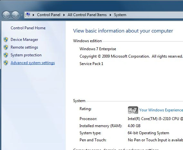The image size is (183, 150).
Task: Open the recent pages dropdown arrow
Action: (22, 15)
